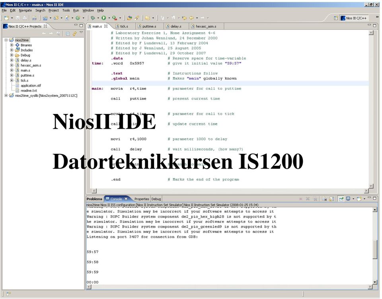382x299 pixels.
Task: Maximize the editor area
Action: click(x=375, y=25)
